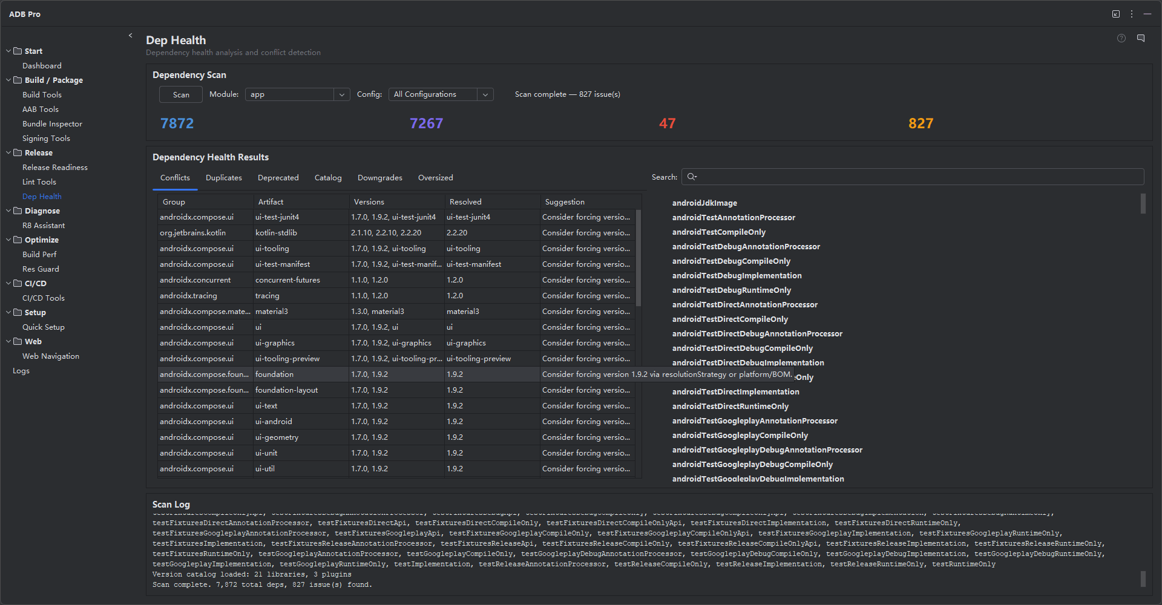Collapse the sidebar with the arrow icon
The height and width of the screenshot is (605, 1162).
[x=130, y=36]
